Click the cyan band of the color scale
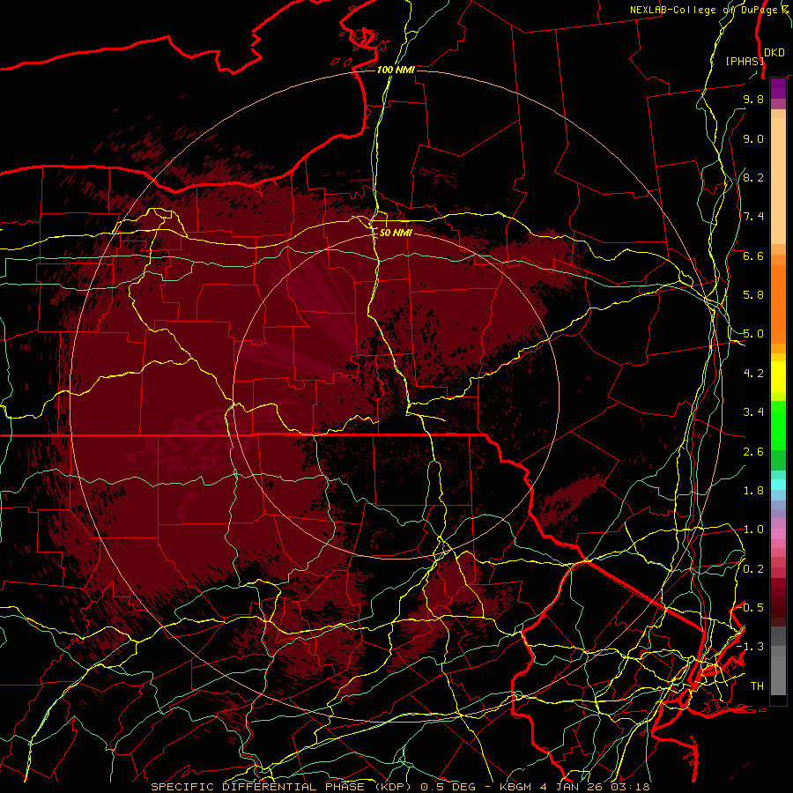The width and height of the screenshot is (793, 793). [778, 485]
